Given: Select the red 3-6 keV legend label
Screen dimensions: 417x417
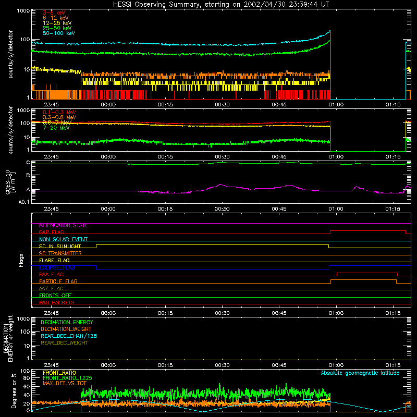Looking at the screenshot, I should 54,13.
